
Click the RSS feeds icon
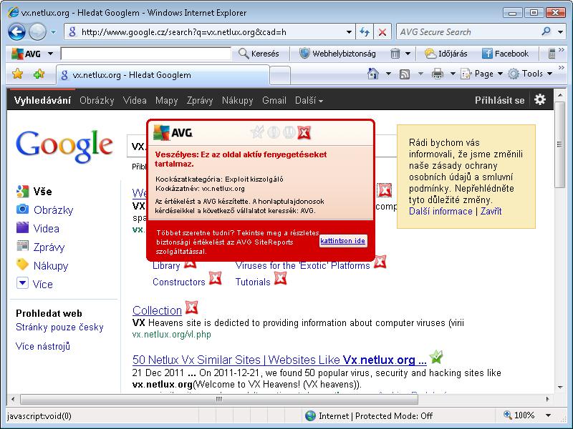pyautogui.click(x=405, y=74)
